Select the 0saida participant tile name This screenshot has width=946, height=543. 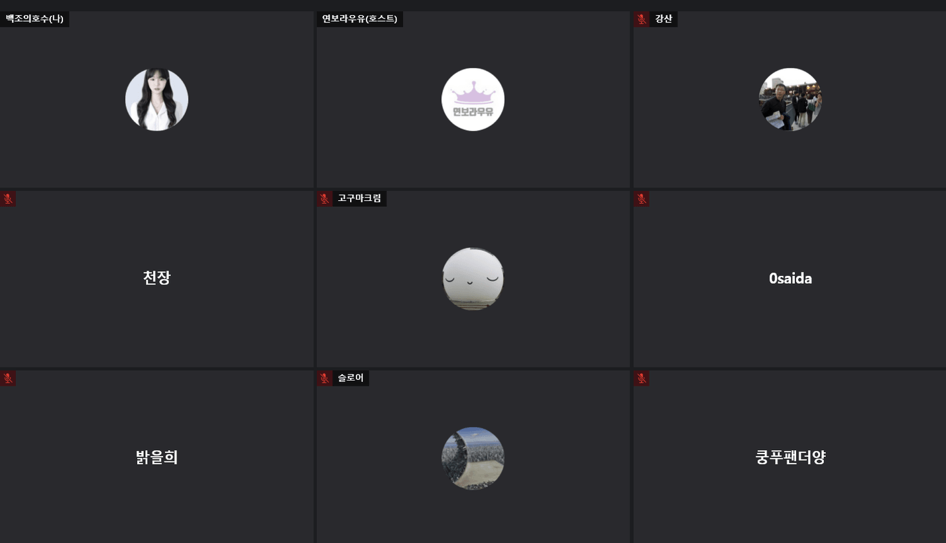[x=790, y=278]
